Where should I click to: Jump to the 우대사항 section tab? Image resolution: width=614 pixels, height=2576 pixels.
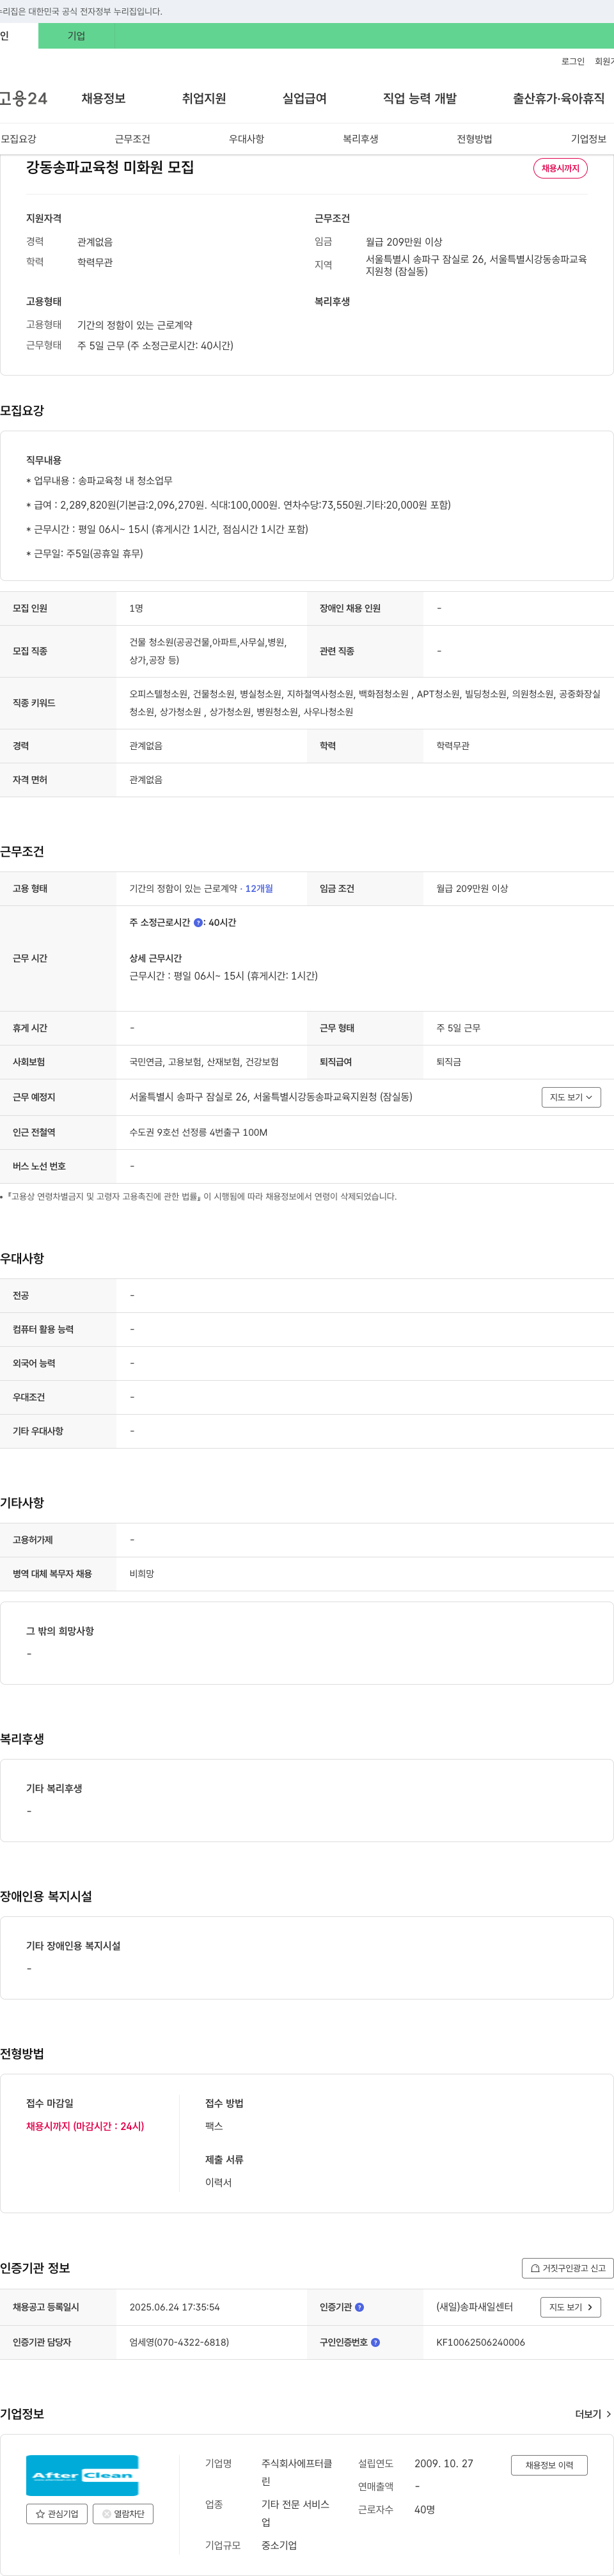[246, 139]
